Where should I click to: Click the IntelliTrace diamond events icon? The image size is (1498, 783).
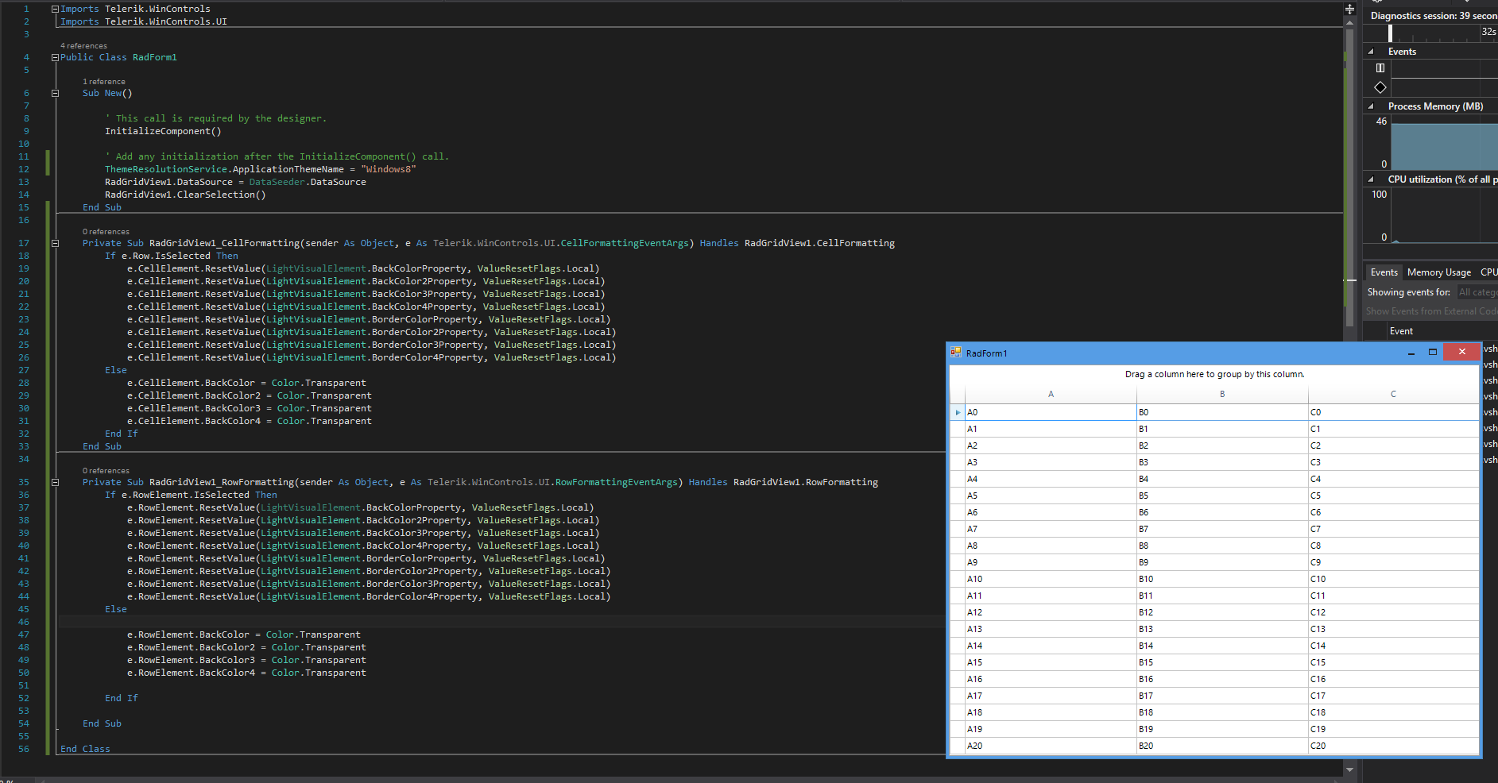pos(1380,87)
